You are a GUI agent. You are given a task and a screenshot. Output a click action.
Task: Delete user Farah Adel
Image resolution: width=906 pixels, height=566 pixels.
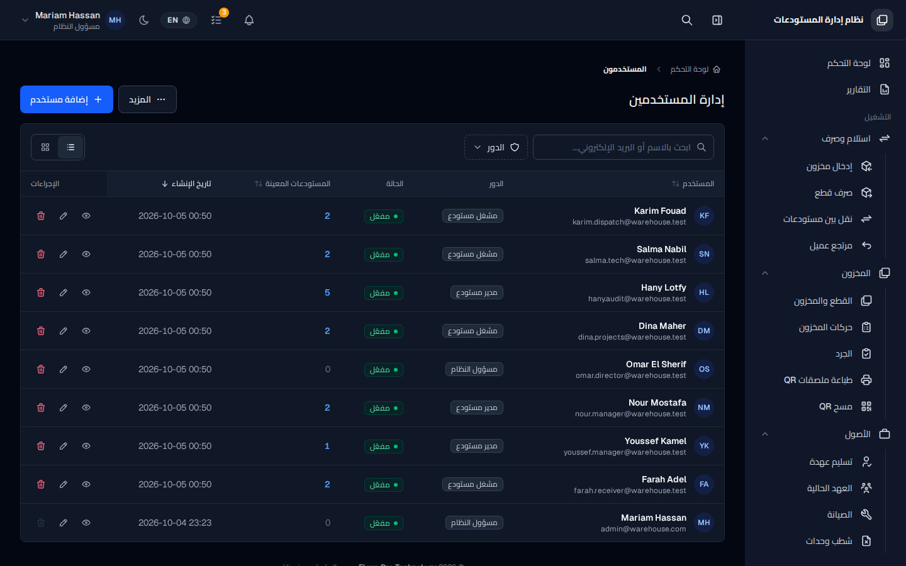pos(41,484)
